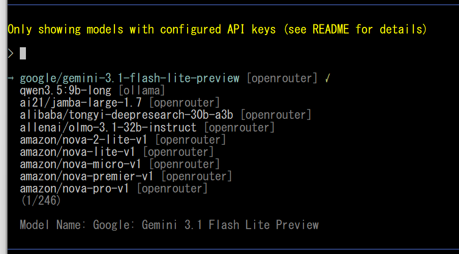Select alibaba/tongyi-deepresearch-30b-a3b model

click(x=126, y=115)
